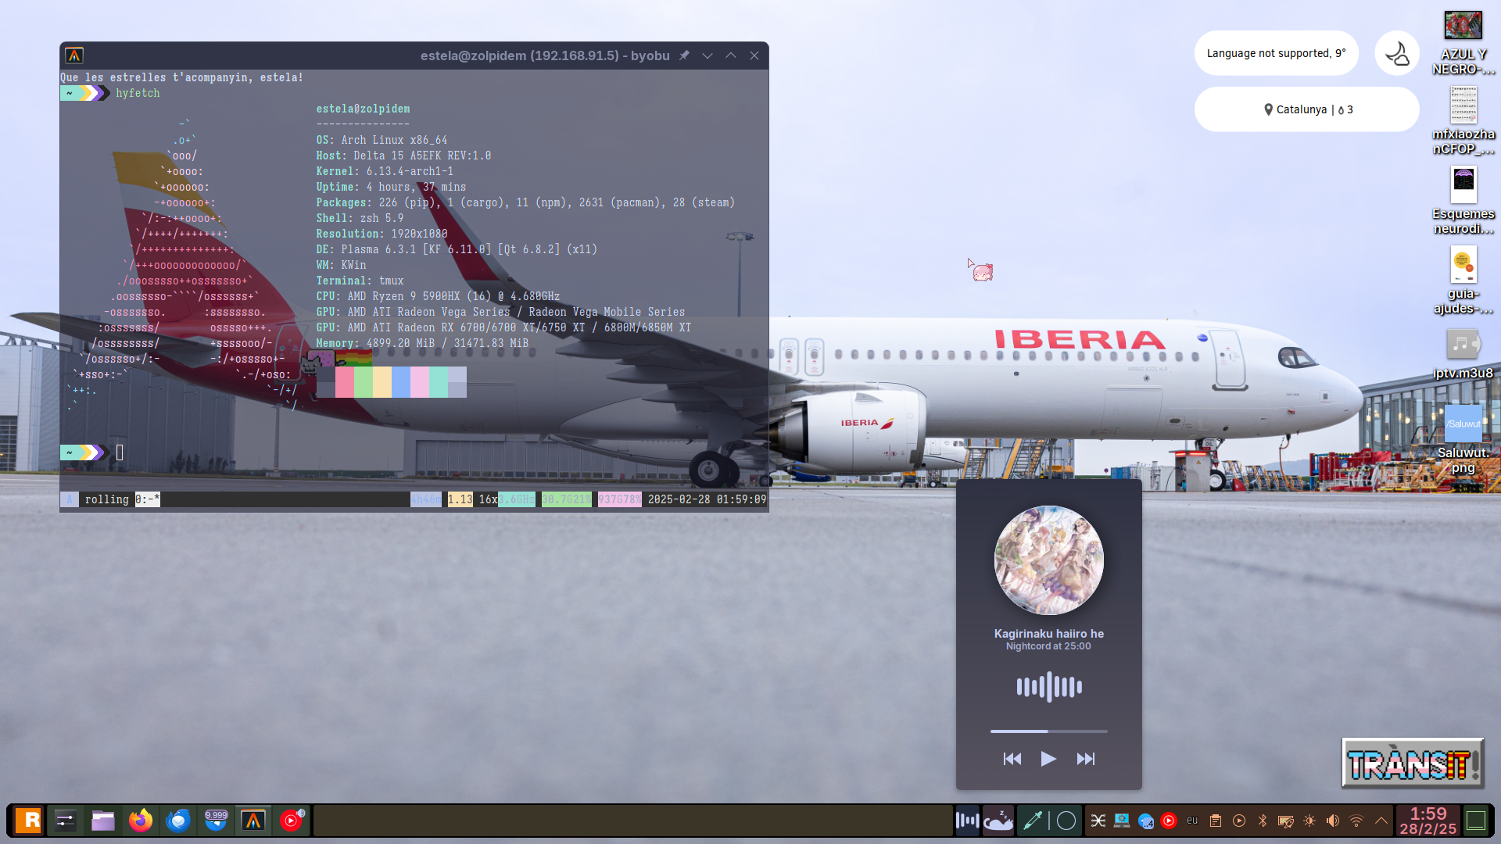
Task: Open brightness controls in the tray
Action: coord(1309,821)
